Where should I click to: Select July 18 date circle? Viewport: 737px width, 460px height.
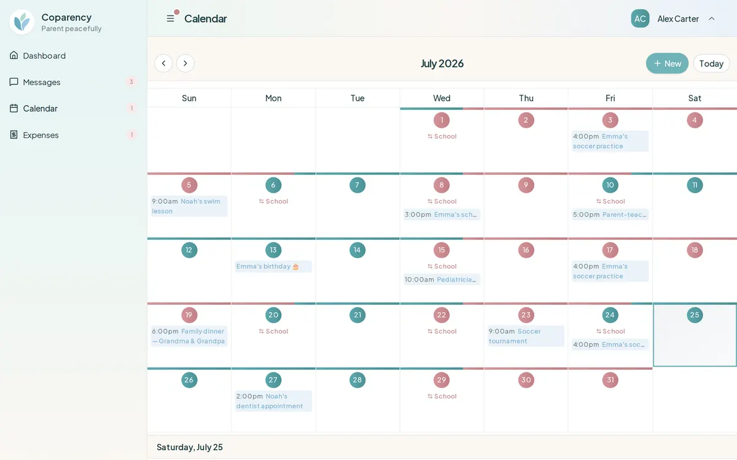[x=695, y=250]
